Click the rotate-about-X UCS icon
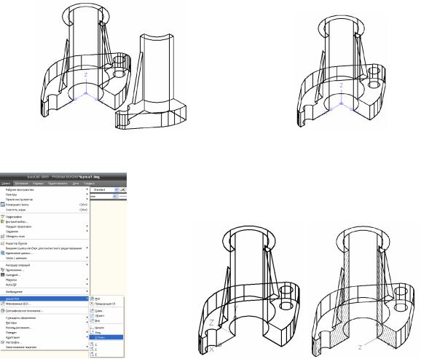 [x=92, y=344]
